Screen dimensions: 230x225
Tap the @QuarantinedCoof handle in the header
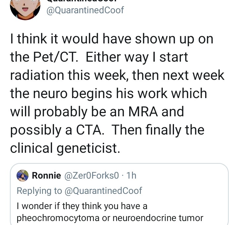85,10
